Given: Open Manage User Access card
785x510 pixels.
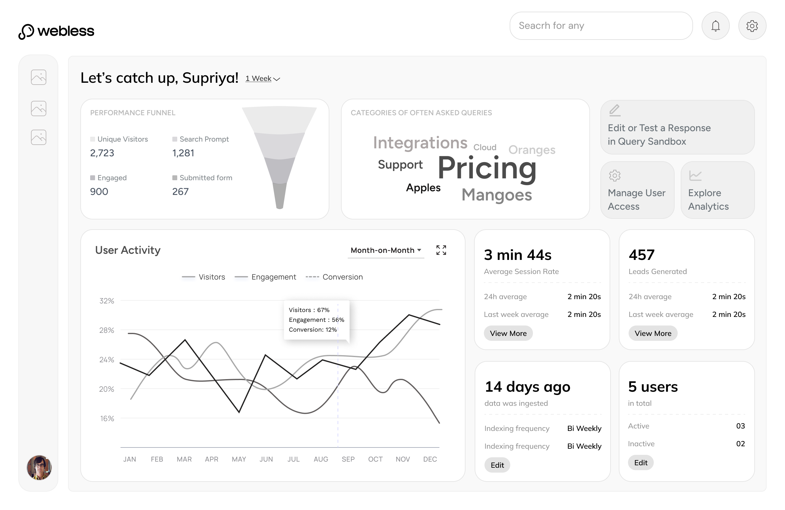Looking at the screenshot, I should [637, 190].
